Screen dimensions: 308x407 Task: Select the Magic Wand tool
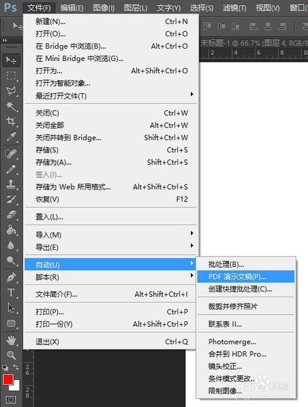[x=11, y=105]
